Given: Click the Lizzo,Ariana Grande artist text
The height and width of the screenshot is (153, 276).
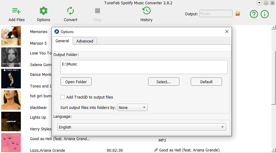Looking at the screenshot, I should point(48,150).
